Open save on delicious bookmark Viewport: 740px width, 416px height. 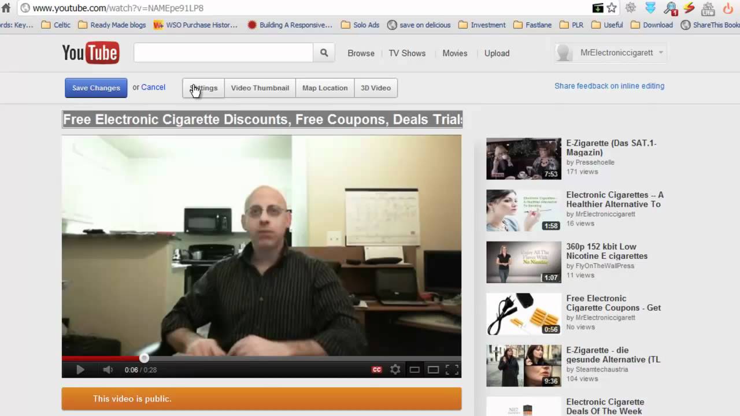(x=419, y=25)
